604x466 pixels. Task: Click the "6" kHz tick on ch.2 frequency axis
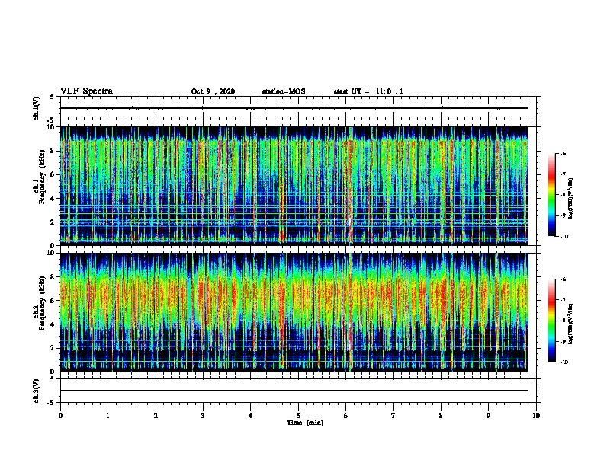click(x=53, y=301)
